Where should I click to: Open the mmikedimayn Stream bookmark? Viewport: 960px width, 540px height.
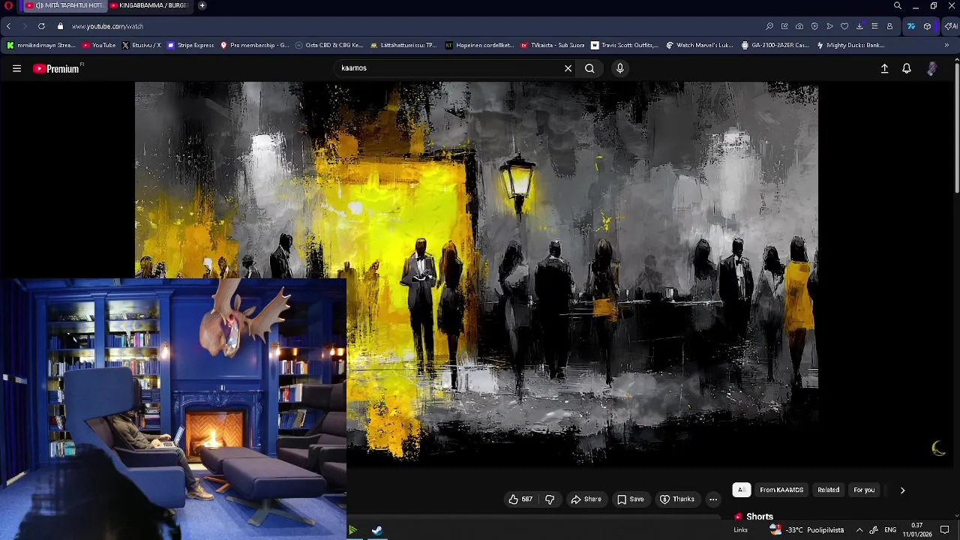(41, 45)
